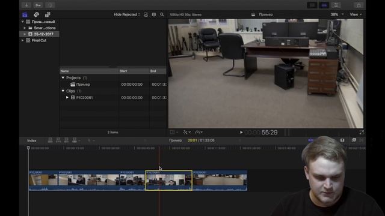The width and height of the screenshot is (385, 216).
Task: Expand the Smart Collections folder
Action: tap(25, 28)
